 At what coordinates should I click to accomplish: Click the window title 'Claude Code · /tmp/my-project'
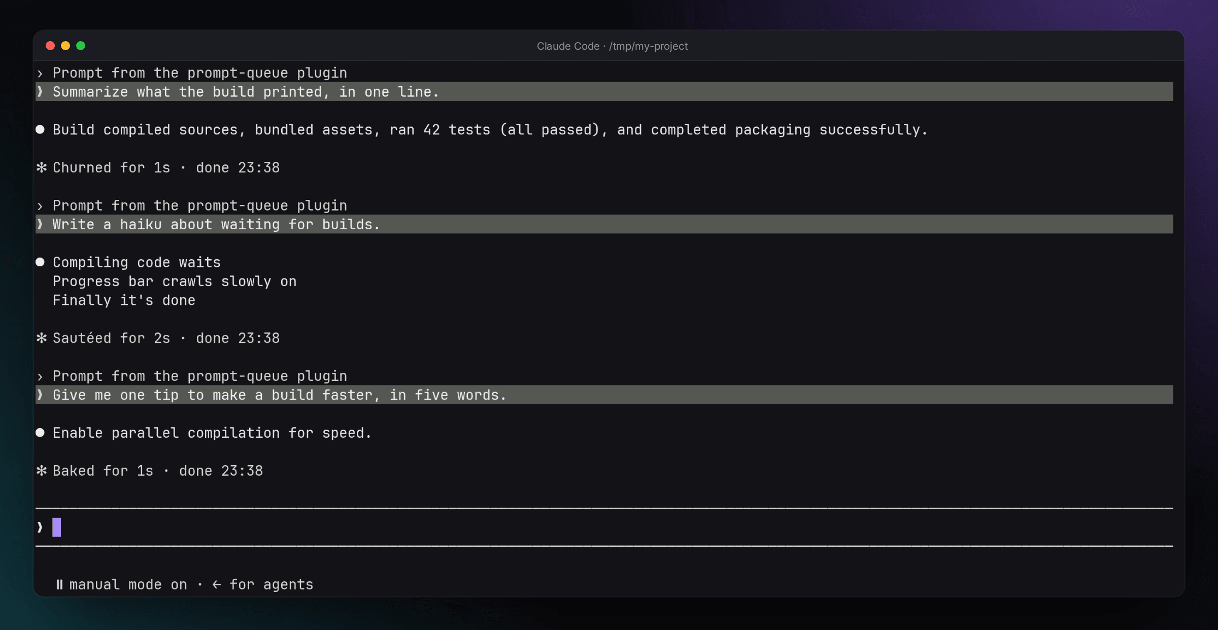pyautogui.click(x=612, y=46)
